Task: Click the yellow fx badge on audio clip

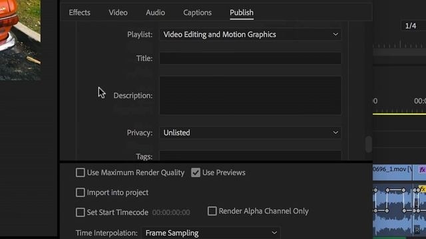Action: pyautogui.click(x=423, y=189)
